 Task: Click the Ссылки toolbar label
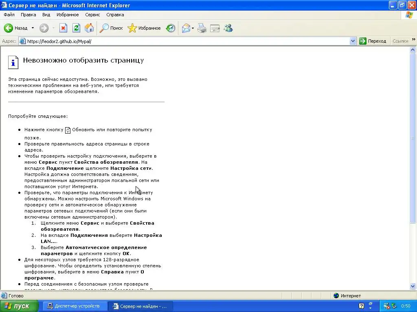(400, 41)
